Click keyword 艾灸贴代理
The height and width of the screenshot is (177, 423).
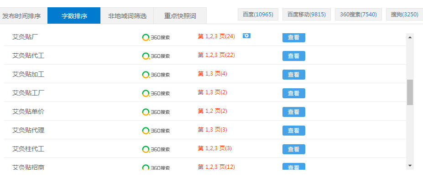pos(28,130)
